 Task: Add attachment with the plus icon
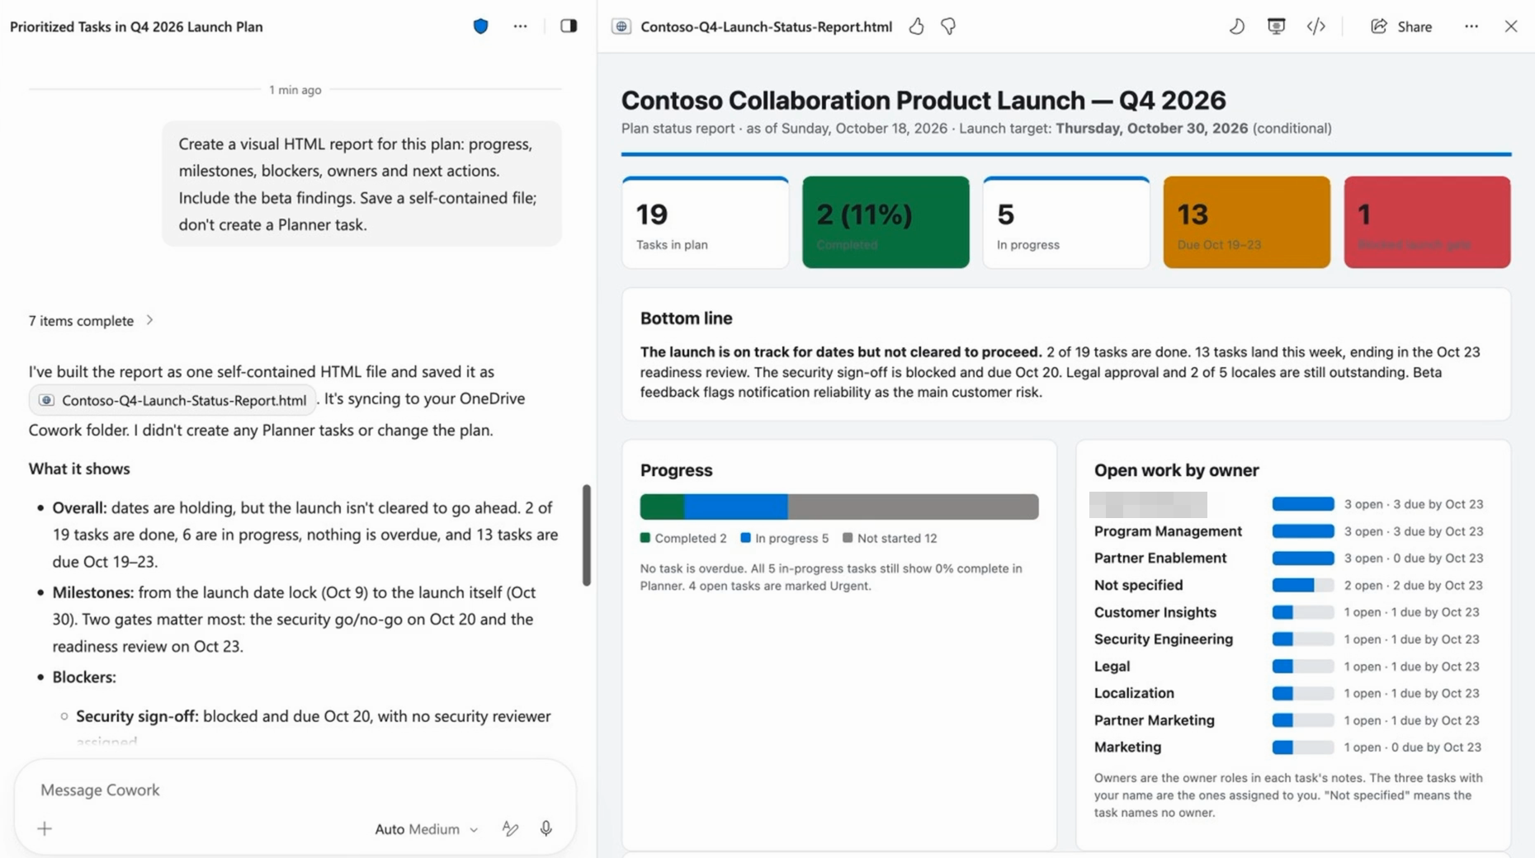[x=45, y=828]
